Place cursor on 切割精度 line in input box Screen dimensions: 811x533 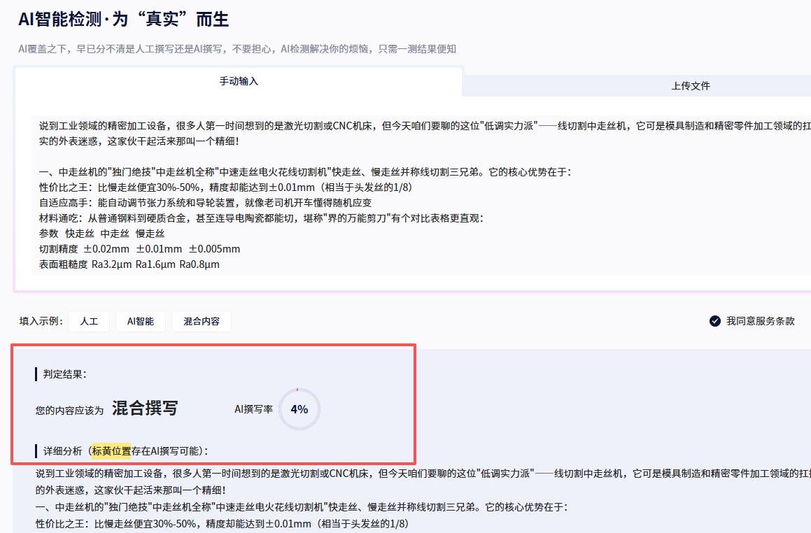coord(140,249)
